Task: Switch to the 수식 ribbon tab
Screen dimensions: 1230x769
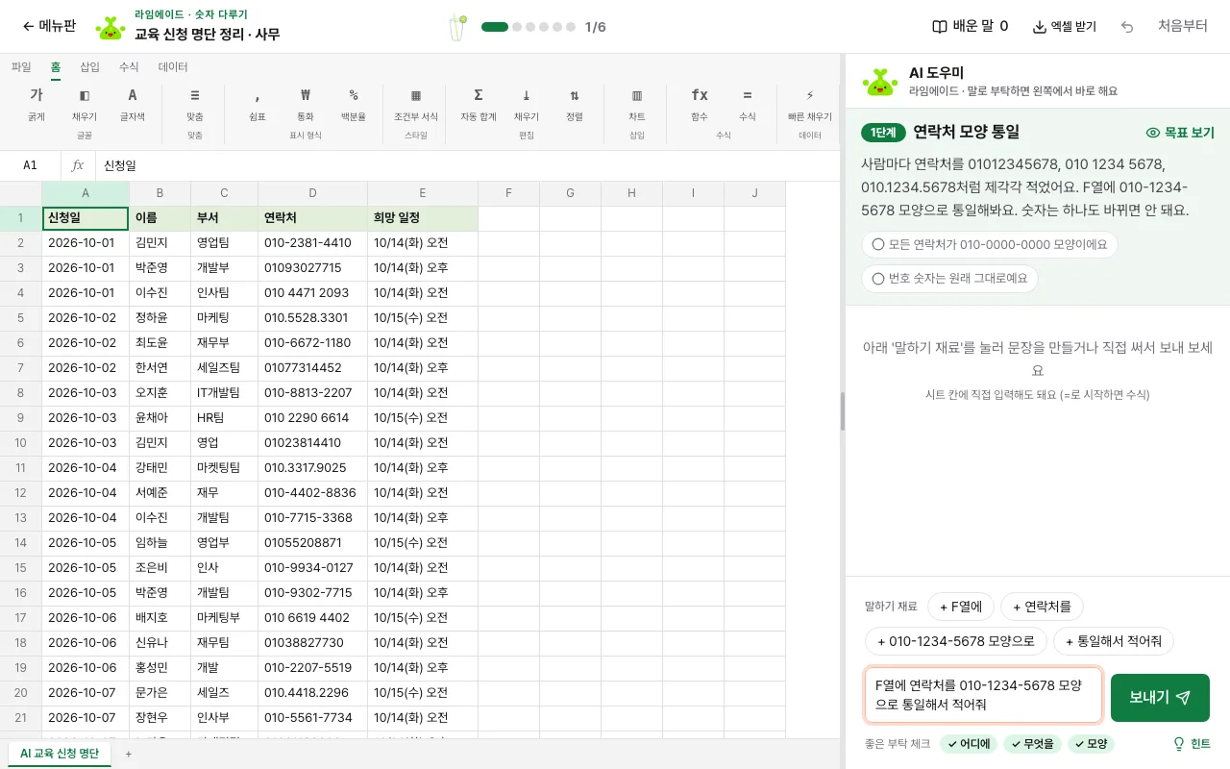Action: tap(129, 67)
